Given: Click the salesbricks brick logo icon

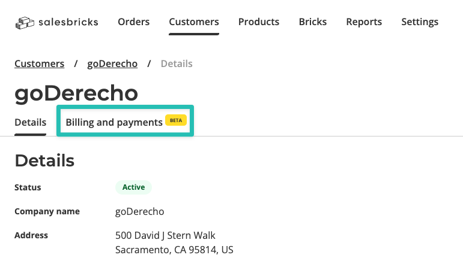Looking at the screenshot, I should point(25,23).
